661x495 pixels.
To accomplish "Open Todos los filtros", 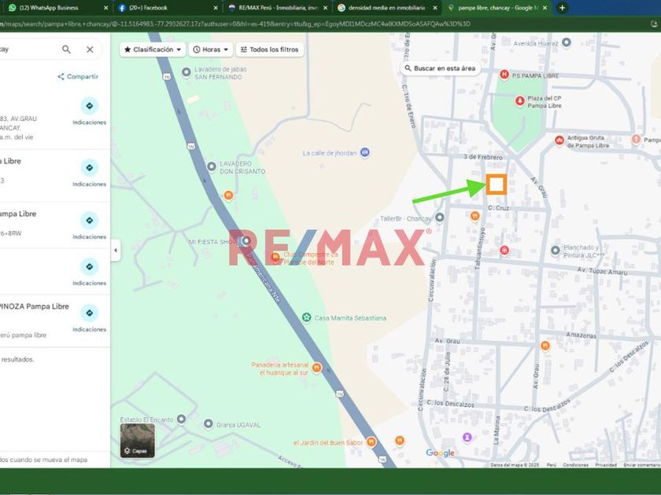I will pyautogui.click(x=269, y=49).
